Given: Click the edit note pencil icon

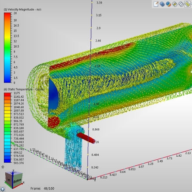Looking at the screenshot, I should click(x=156, y=4).
